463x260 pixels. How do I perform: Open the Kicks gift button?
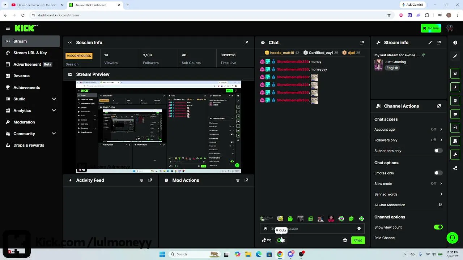tap(281, 240)
